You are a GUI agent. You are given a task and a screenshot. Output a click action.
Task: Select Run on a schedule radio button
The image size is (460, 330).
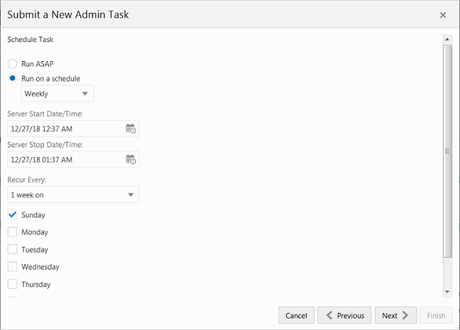pyautogui.click(x=12, y=79)
